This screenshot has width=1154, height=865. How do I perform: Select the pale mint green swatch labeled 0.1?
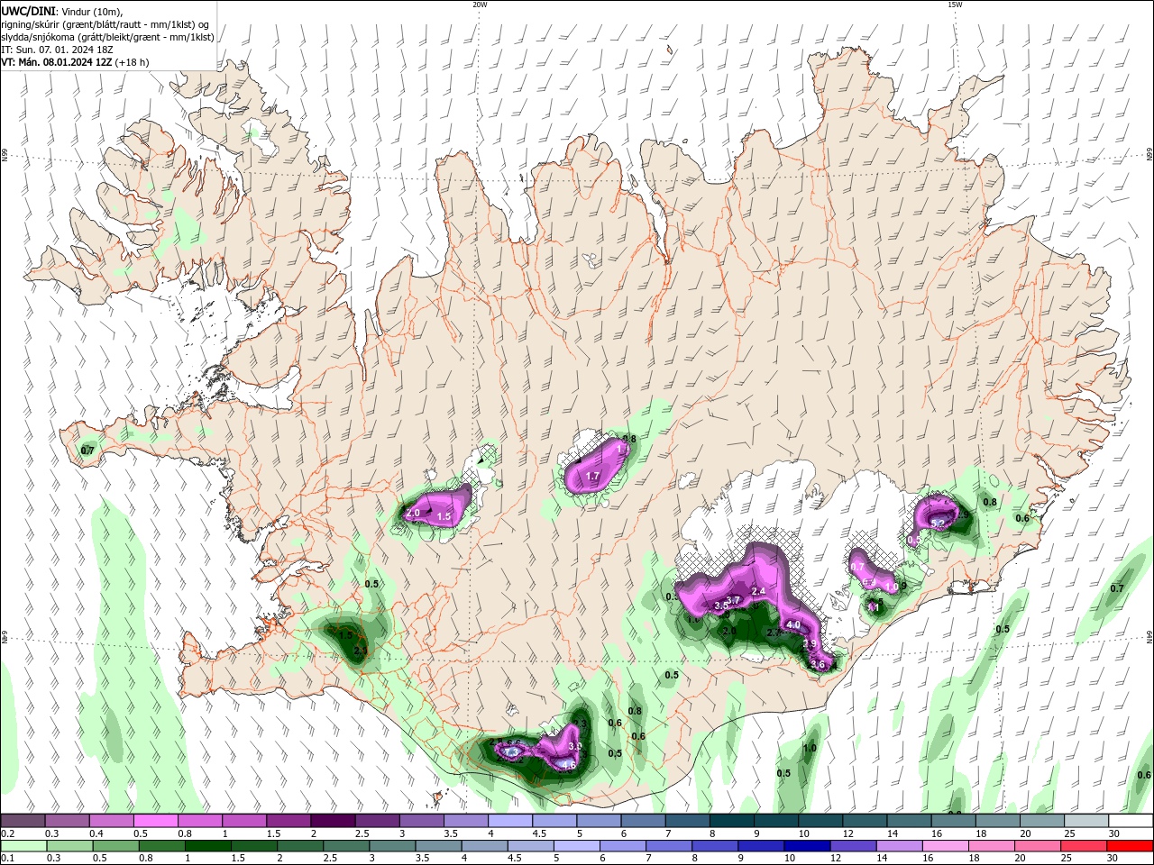pos(22,846)
